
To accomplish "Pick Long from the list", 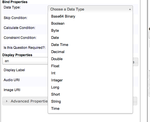I will (x=90, y=87).
